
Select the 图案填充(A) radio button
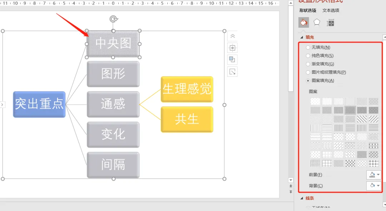[x=308, y=81]
